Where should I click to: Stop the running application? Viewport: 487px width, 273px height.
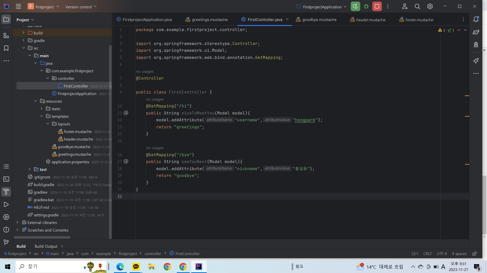[377, 7]
